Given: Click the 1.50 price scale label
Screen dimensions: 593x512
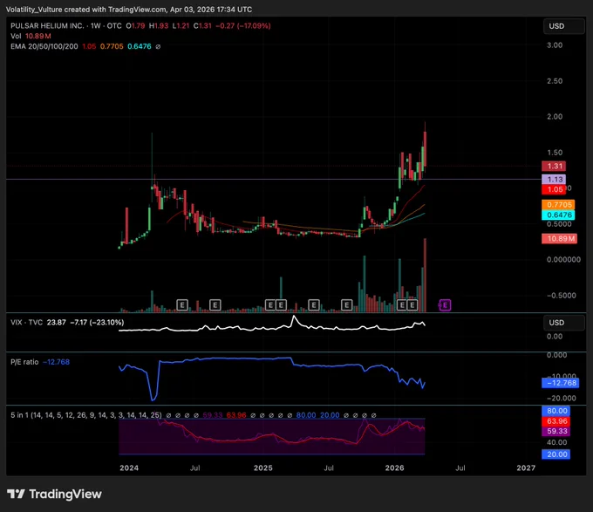Looking at the screenshot, I should click(x=555, y=153).
